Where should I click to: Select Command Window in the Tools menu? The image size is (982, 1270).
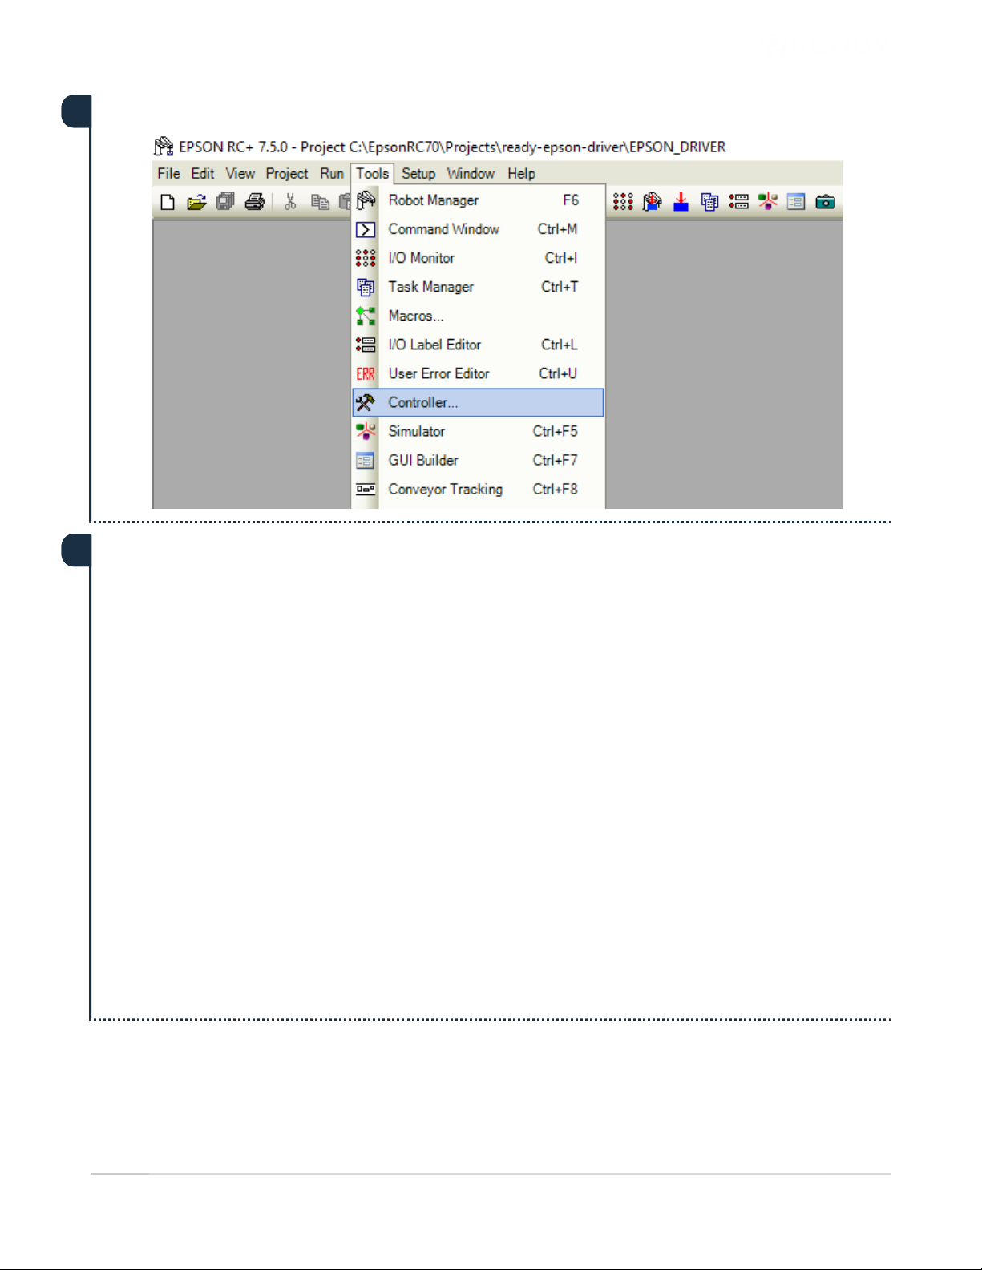point(478,229)
